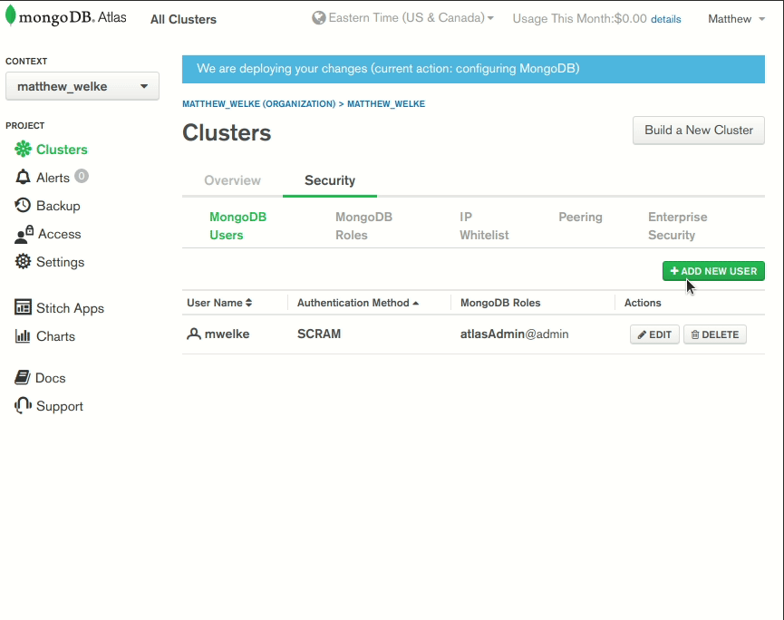Open the Enterprise Security sub-tab

coord(677,226)
